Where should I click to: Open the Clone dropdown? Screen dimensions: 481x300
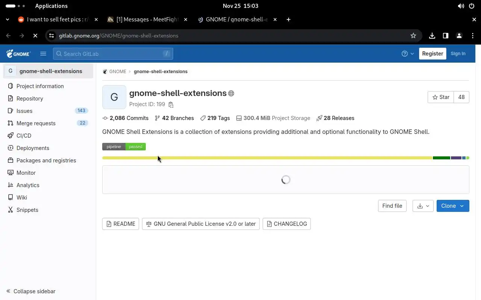point(453,206)
